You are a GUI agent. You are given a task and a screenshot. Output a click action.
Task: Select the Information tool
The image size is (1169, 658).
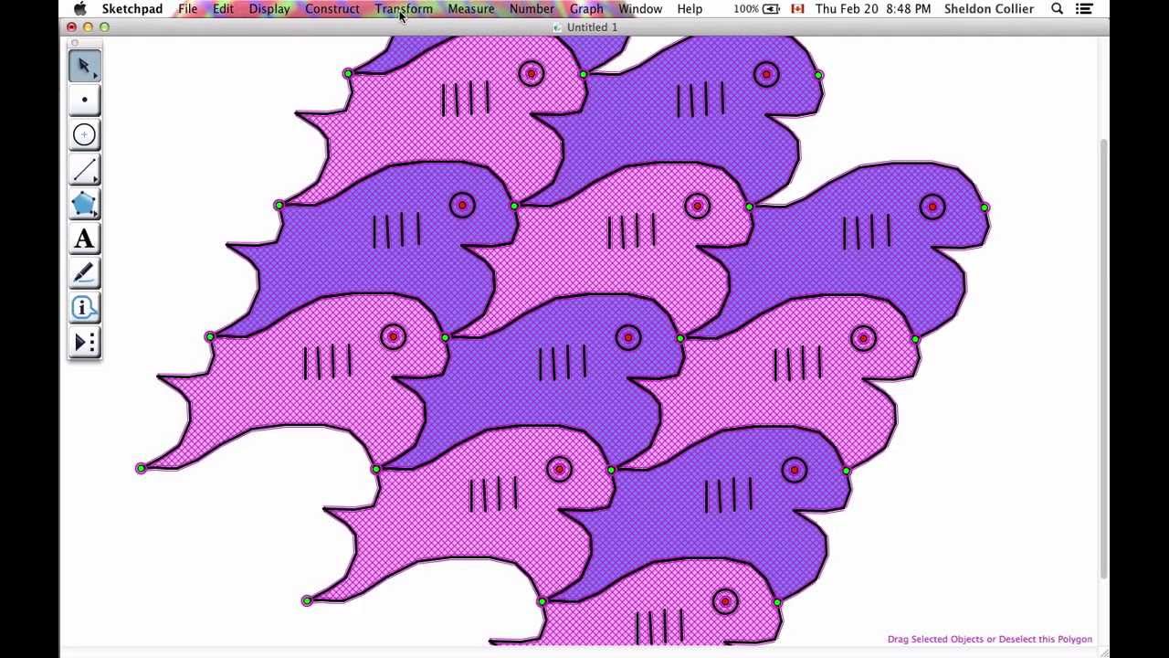click(84, 308)
